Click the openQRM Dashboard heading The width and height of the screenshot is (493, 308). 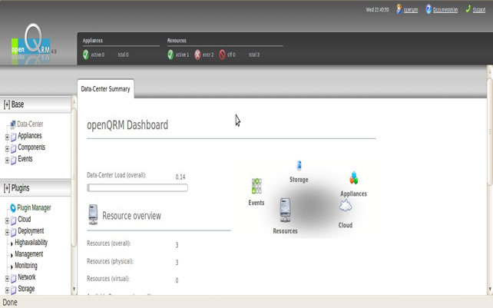pos(127,125)
